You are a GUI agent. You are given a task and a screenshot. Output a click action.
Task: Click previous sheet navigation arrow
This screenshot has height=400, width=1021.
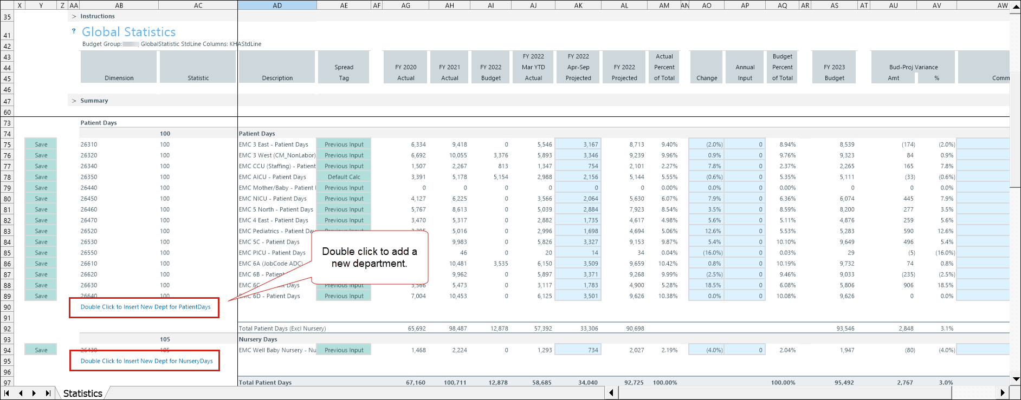click(21, 393)
